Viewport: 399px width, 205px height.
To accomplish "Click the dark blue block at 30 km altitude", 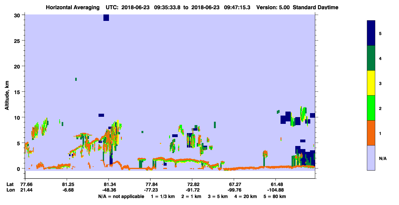I will [106, 18].
